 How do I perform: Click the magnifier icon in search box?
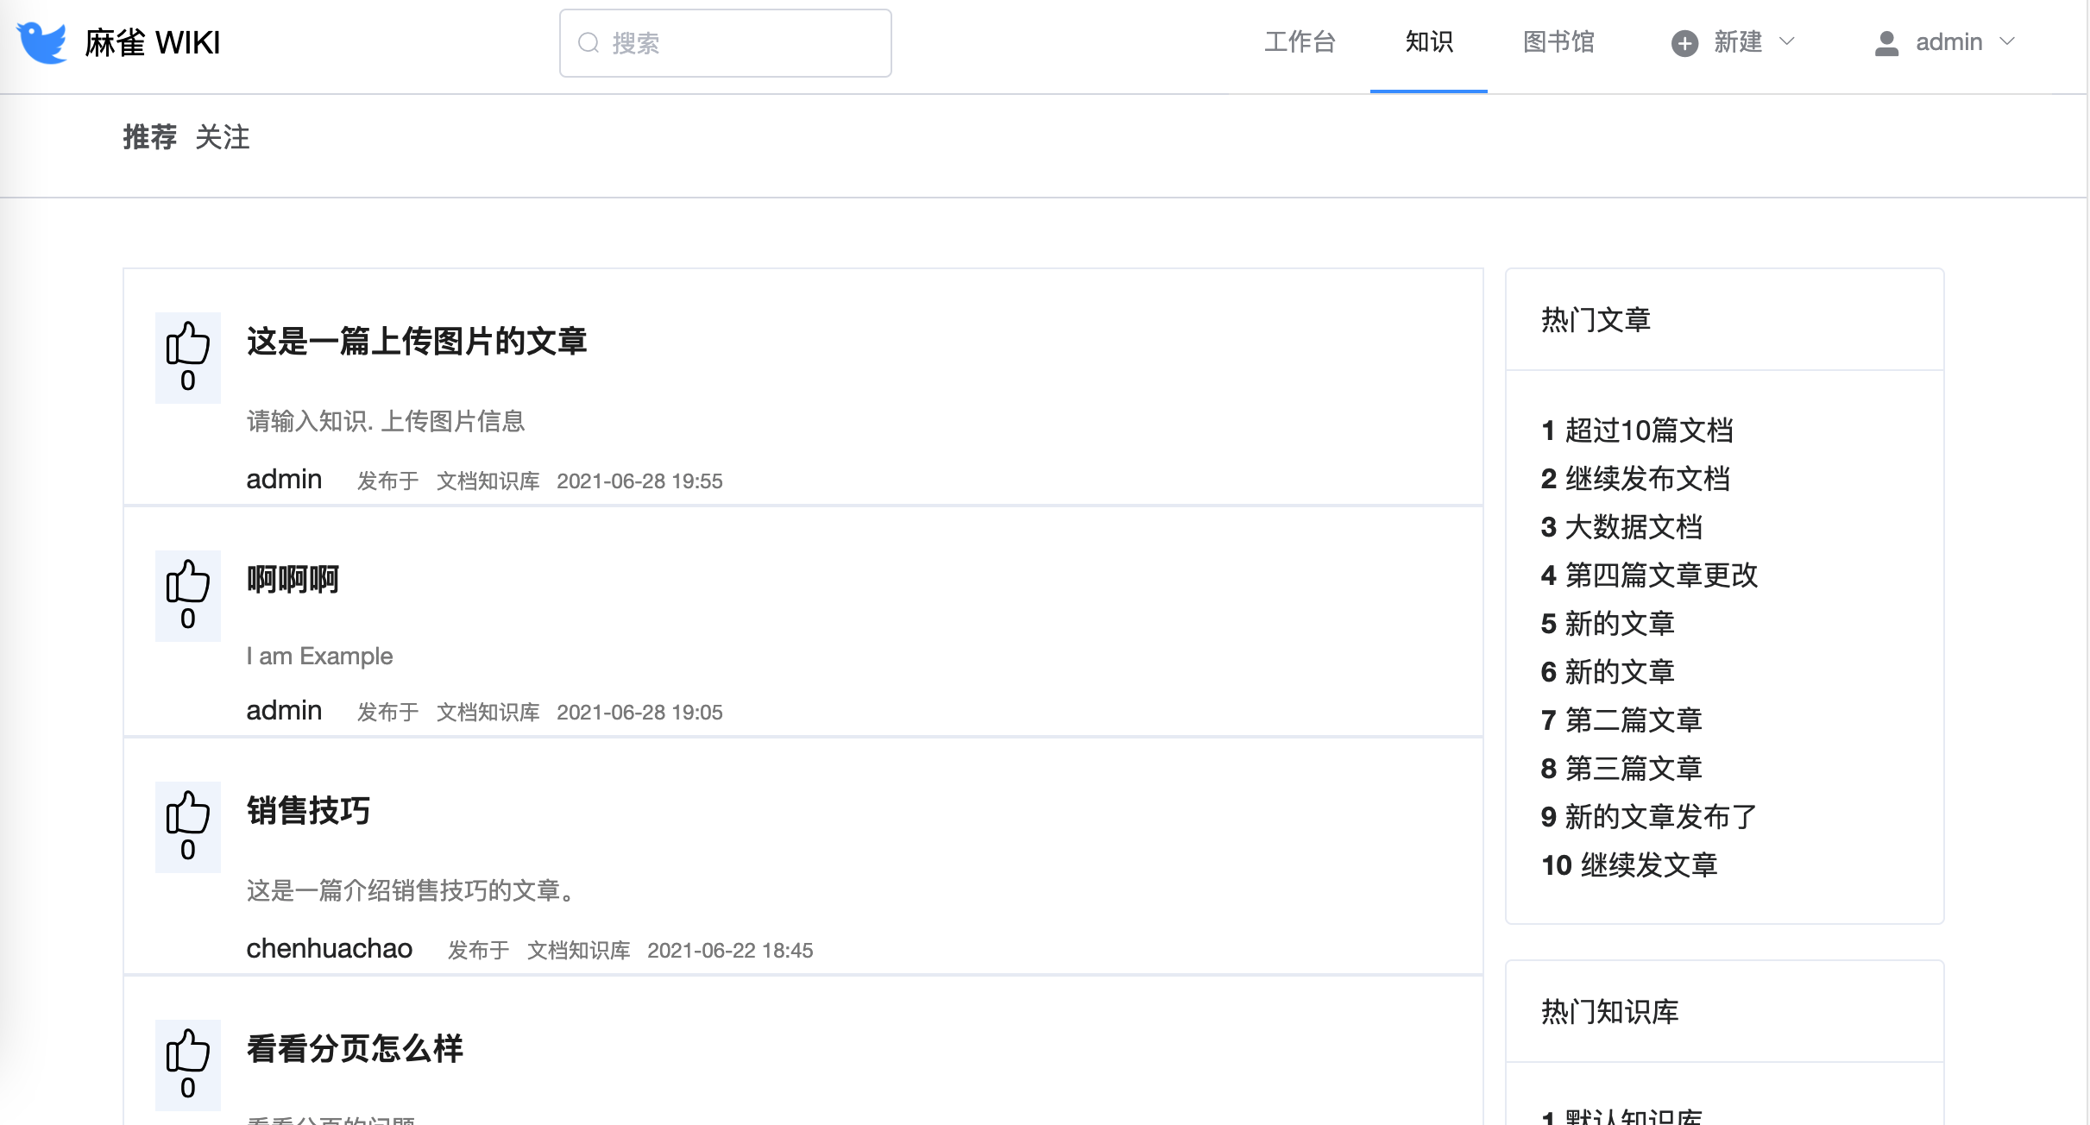(x=589, y=43)
